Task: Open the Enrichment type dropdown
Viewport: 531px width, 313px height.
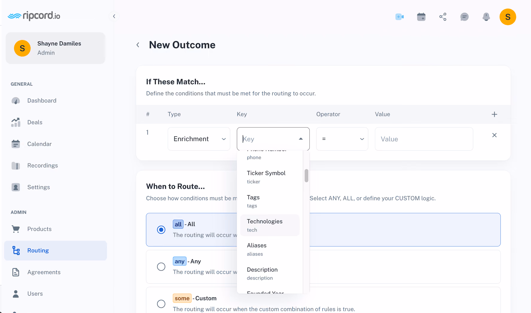Action: [x=199, y=139]
